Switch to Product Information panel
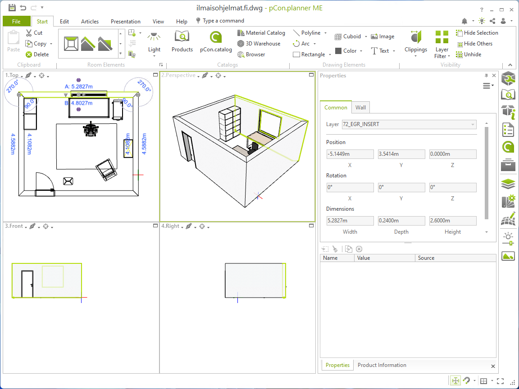 (x=382, y=365)
